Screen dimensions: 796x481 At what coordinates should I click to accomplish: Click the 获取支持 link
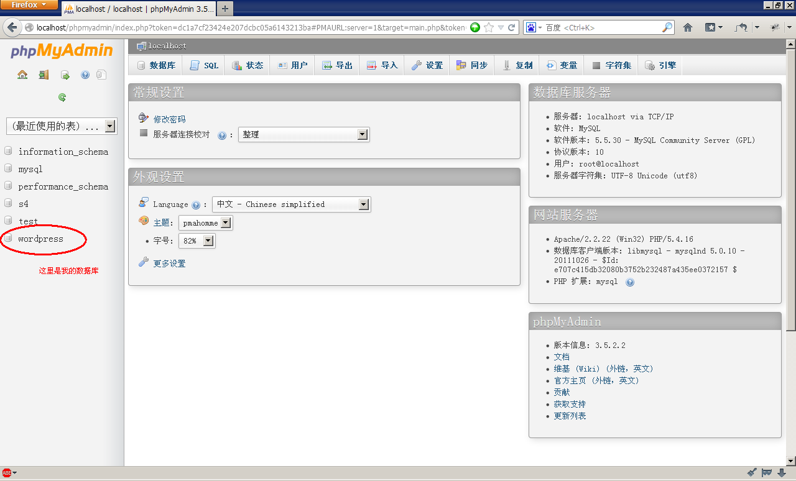[570, 404]
